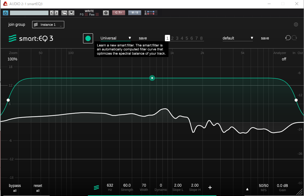Select state 6
The width and height of the screenshot is (304, 196).
(192, 38)
